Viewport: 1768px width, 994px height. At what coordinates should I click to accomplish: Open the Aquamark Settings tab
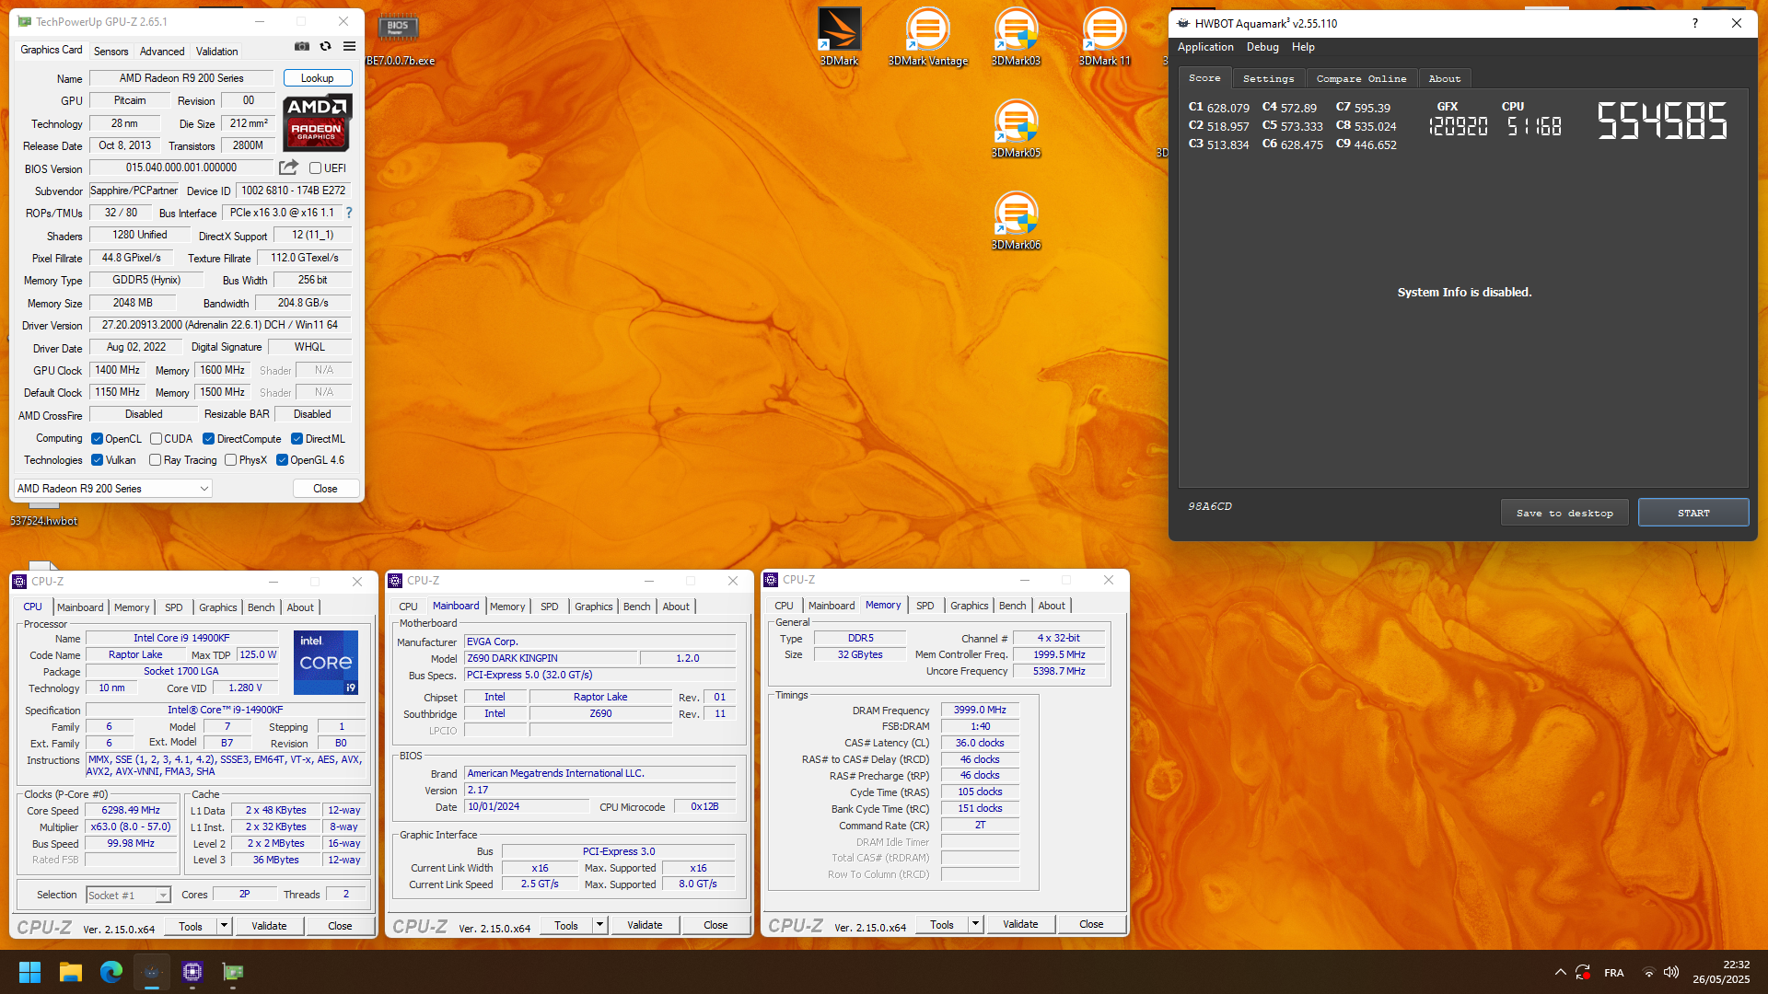[x=1268, y=79]
